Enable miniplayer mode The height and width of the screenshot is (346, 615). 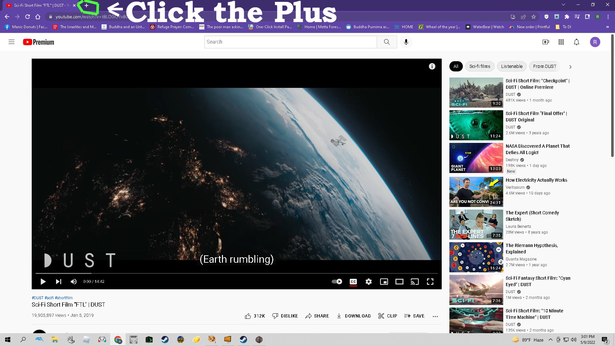coord(384,282)
